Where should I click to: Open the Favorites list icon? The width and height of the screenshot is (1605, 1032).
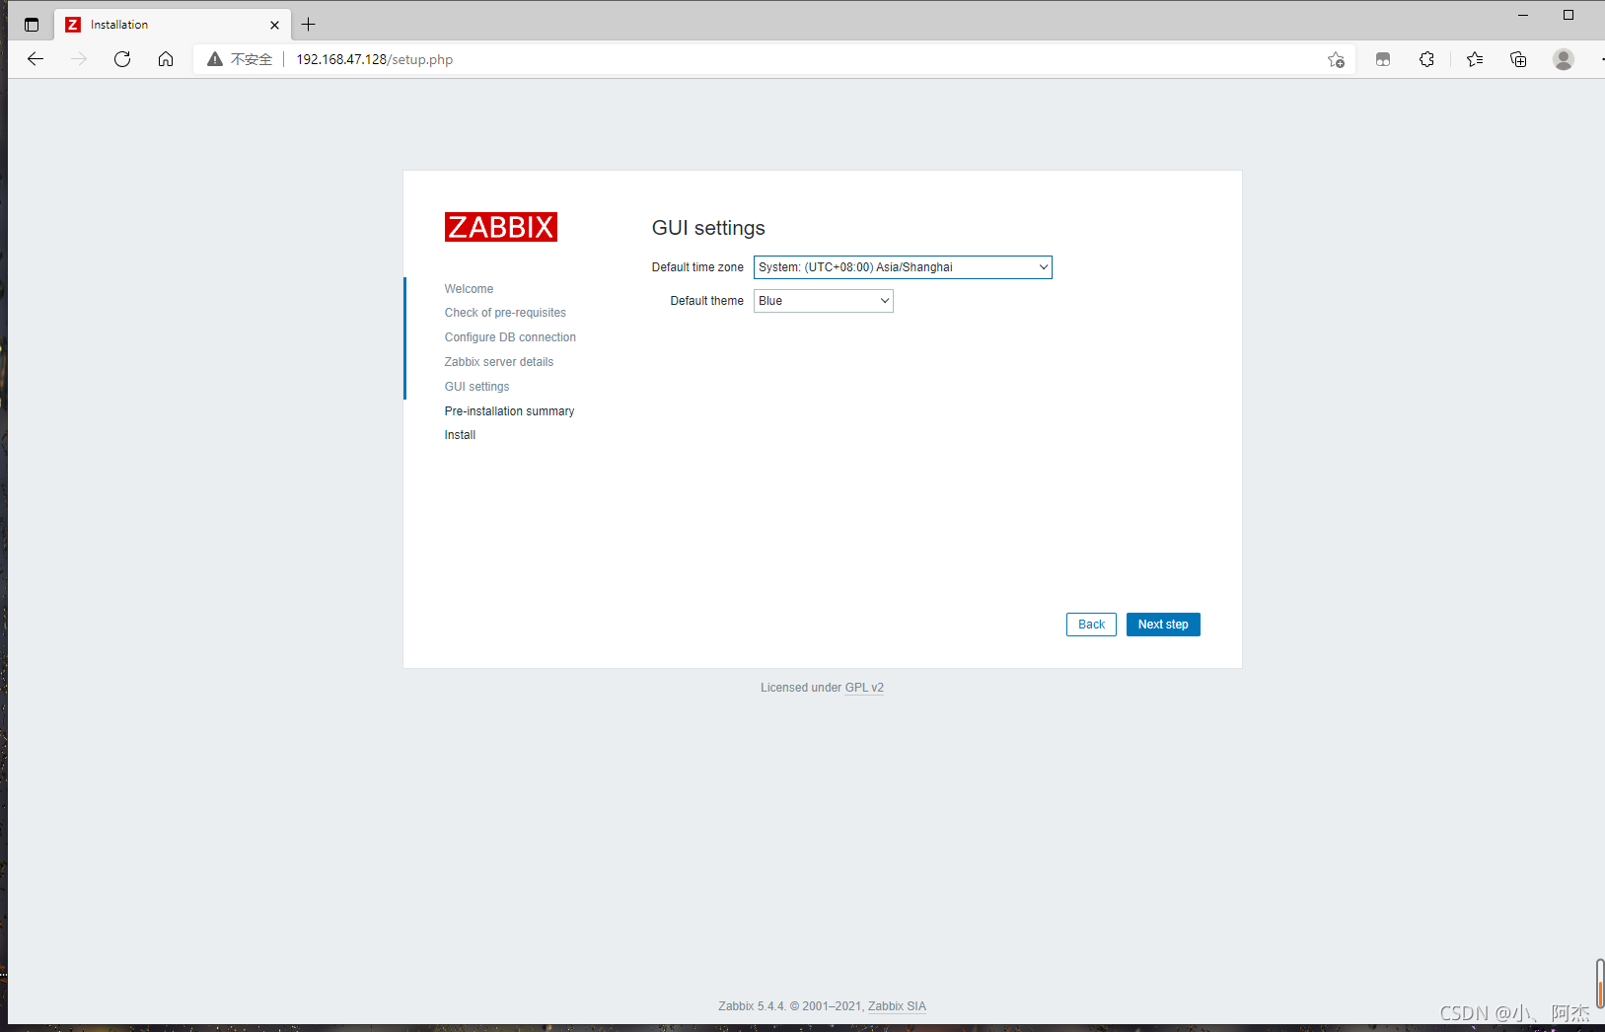pyautogui.click(x=1475, y=59)
